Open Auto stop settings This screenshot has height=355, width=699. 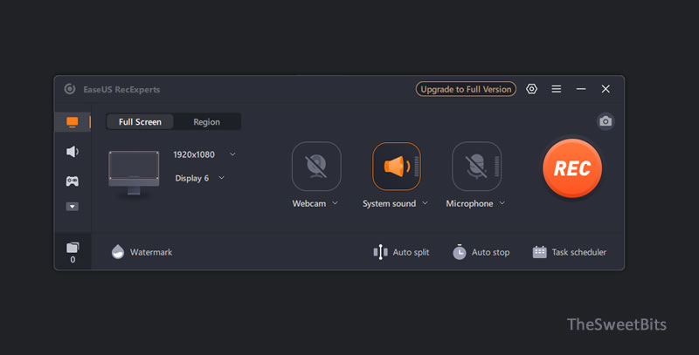coord(481,252)
